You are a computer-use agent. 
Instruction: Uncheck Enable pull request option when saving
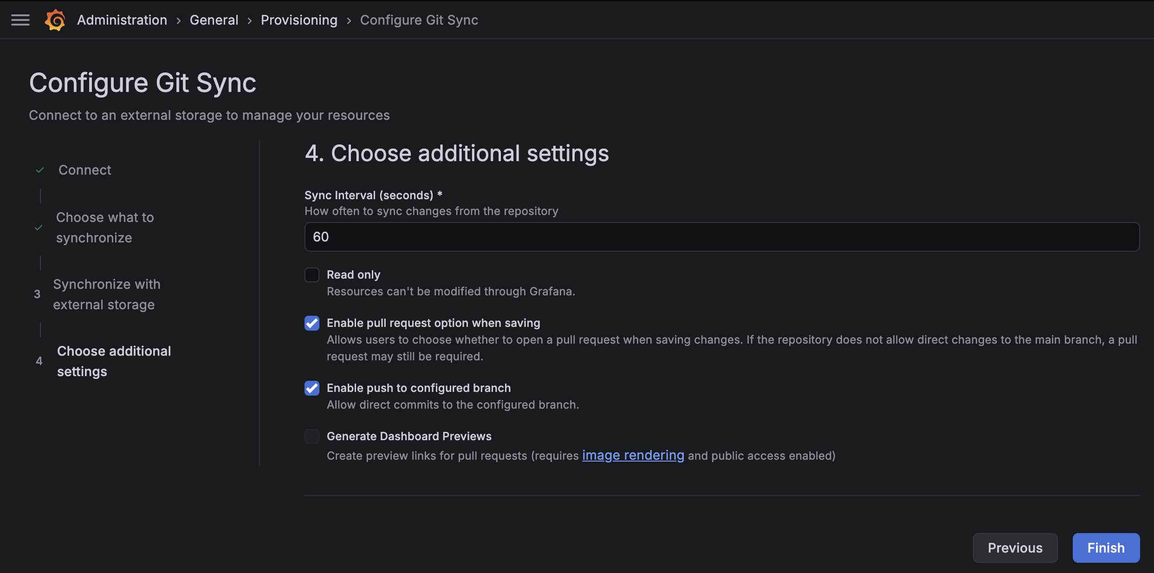(311, 323)
